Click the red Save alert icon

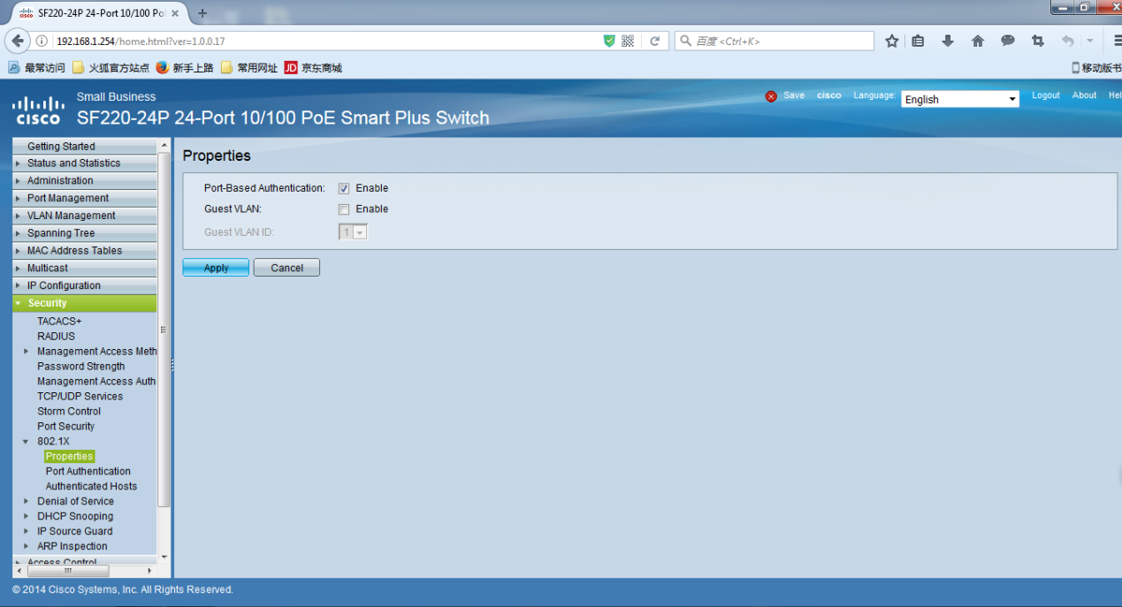(x=771, y=96)
